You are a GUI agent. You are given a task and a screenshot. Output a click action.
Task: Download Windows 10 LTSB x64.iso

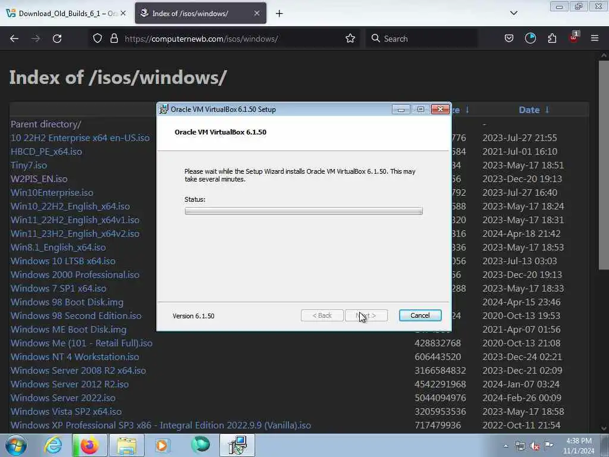pyautogui.click(x=63, y=261)
